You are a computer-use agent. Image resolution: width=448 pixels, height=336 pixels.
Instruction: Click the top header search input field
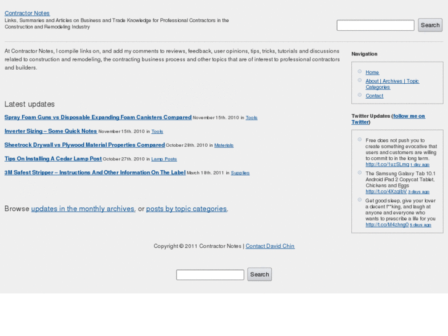(375, 25)
